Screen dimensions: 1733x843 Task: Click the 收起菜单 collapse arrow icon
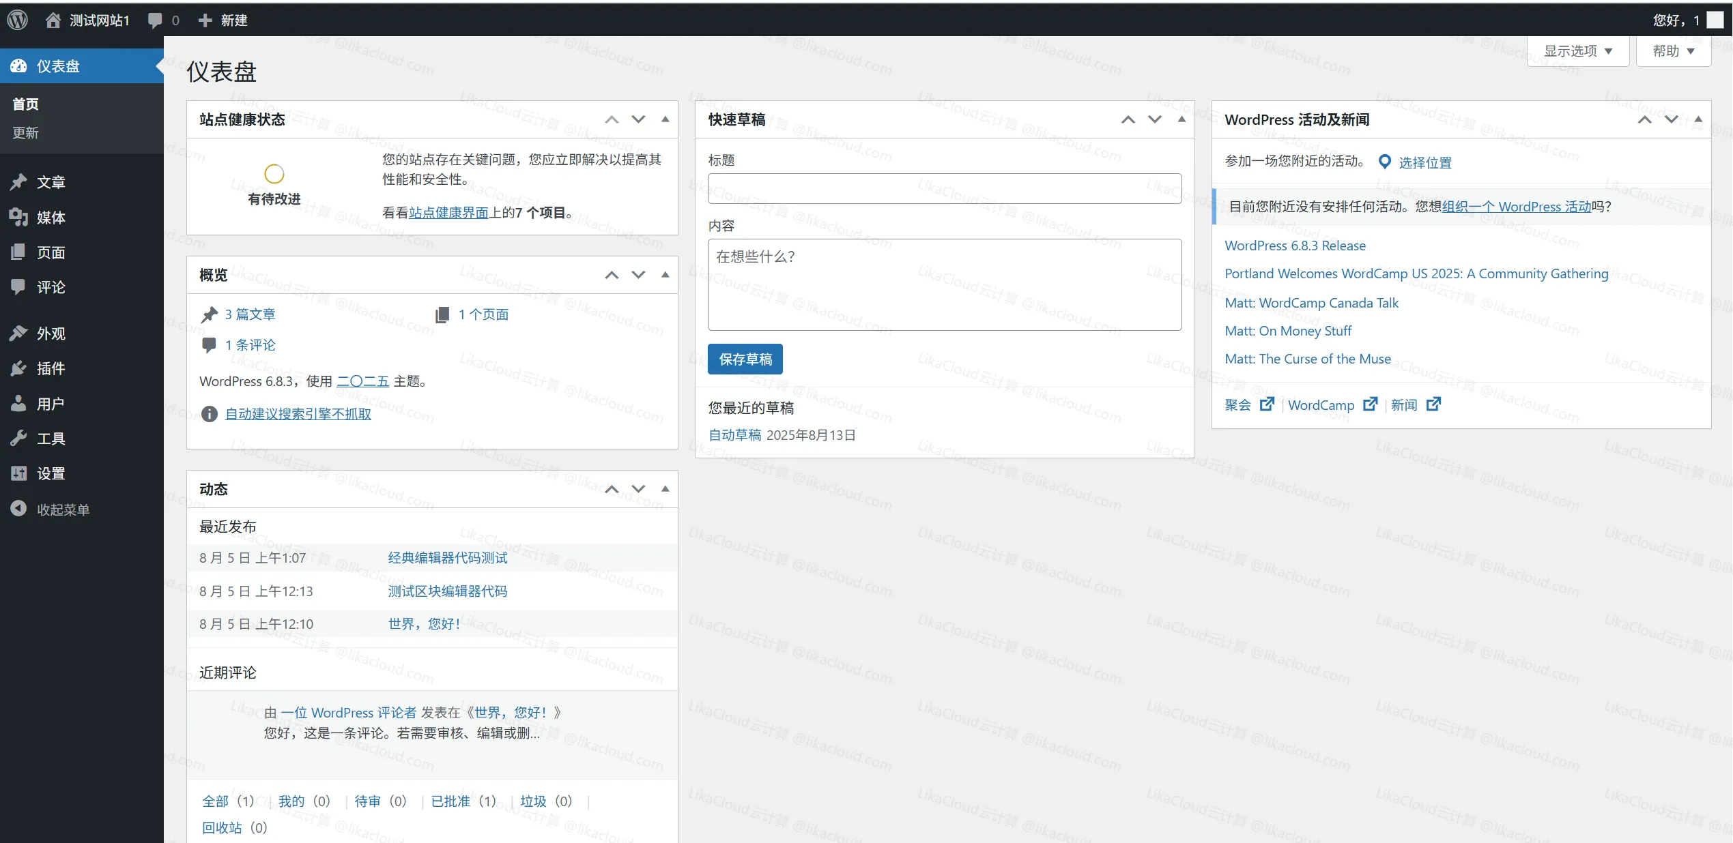19,509
